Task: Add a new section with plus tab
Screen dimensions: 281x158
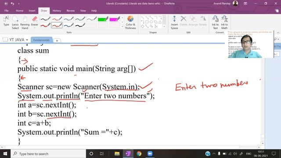Action: pyautogui.click(x=57, y=41)
